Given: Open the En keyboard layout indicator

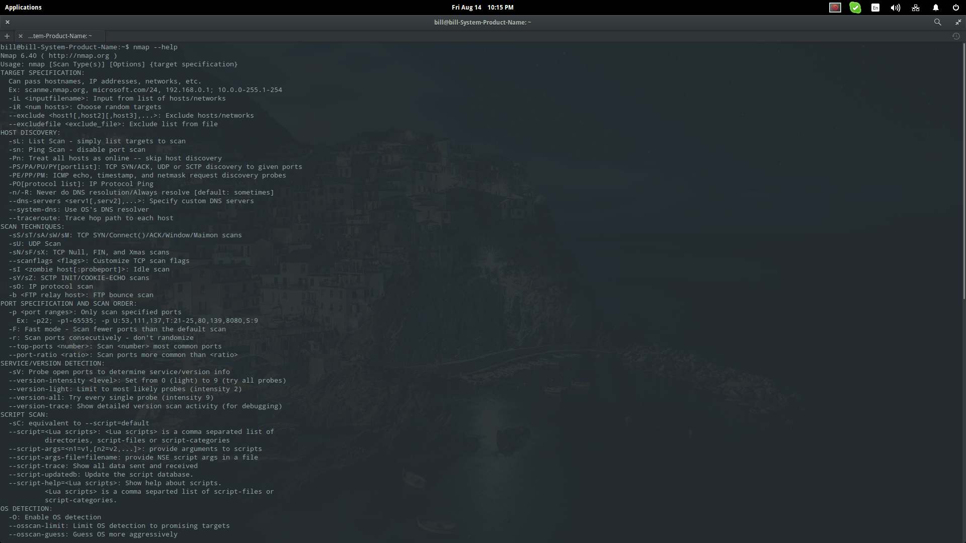Looking at the screenshot, I should [x=875, y=8].
